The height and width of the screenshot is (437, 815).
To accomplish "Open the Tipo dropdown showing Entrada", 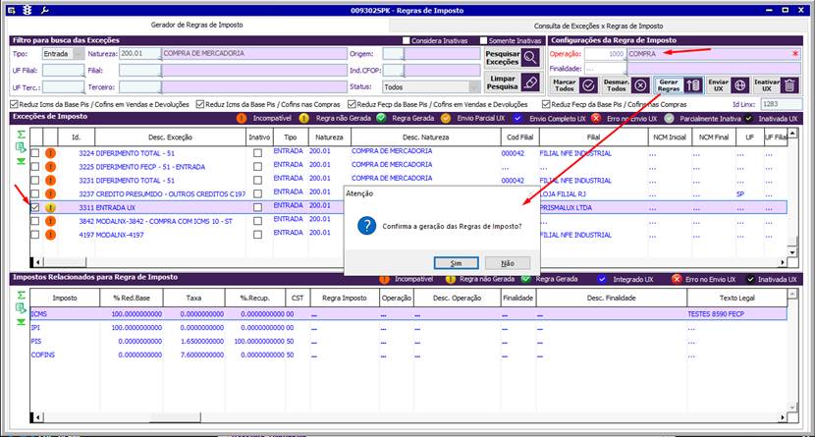I will tap(79, 54).
